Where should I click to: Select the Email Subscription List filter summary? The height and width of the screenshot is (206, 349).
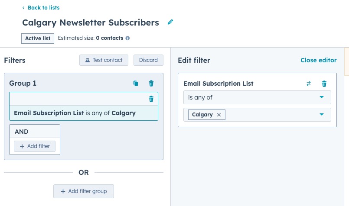(x=75, y=113)
